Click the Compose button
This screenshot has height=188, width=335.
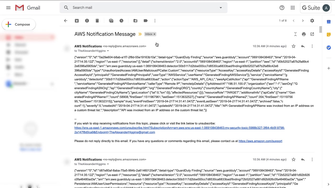pos(18,25)
